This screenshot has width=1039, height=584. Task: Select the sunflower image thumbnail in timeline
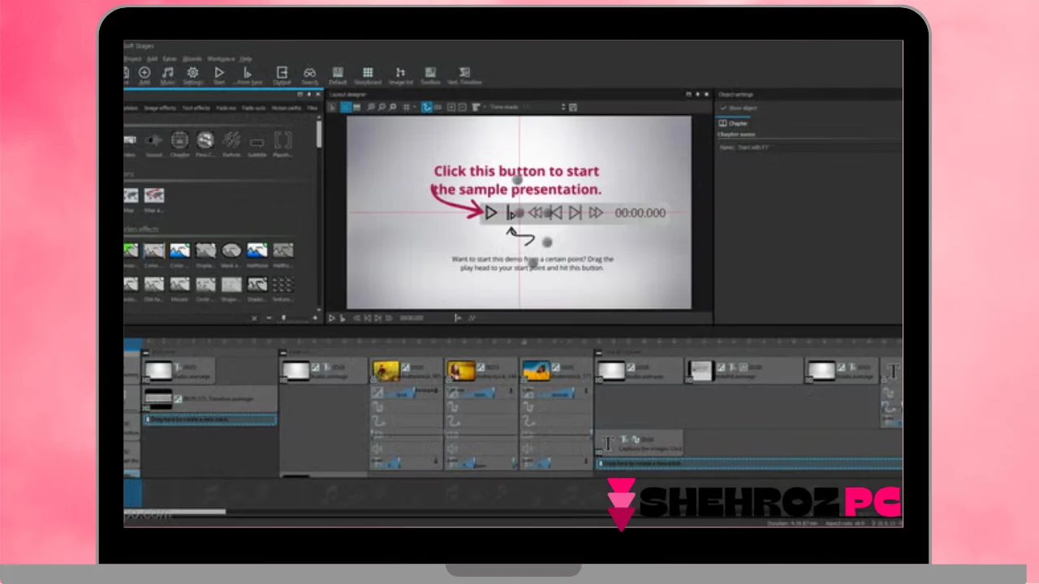pos(386,371)
